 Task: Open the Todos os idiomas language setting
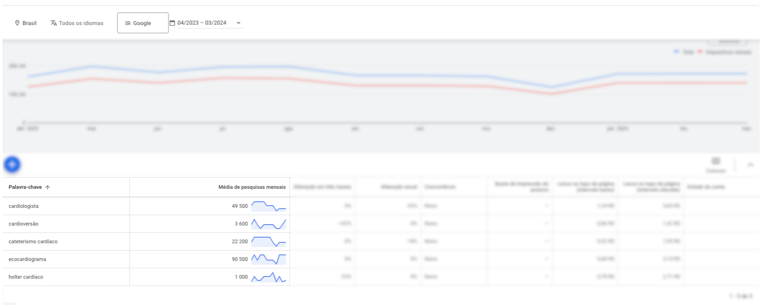(x=77, y=23)
